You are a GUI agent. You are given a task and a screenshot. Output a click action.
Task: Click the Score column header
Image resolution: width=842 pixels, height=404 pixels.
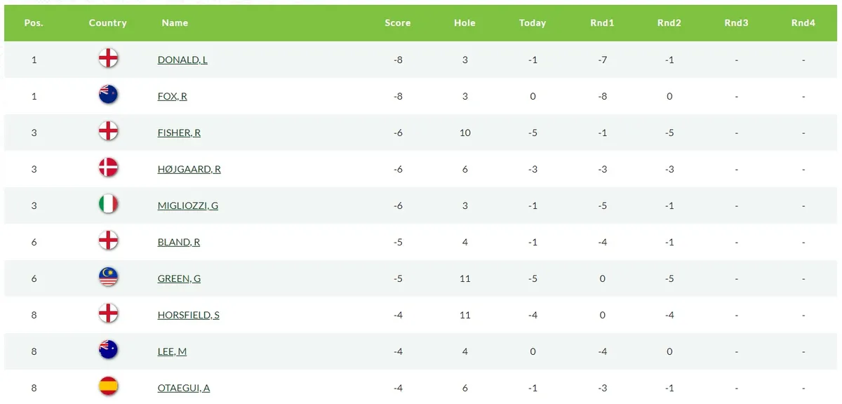pyautogui.click(x=398, y=23)
